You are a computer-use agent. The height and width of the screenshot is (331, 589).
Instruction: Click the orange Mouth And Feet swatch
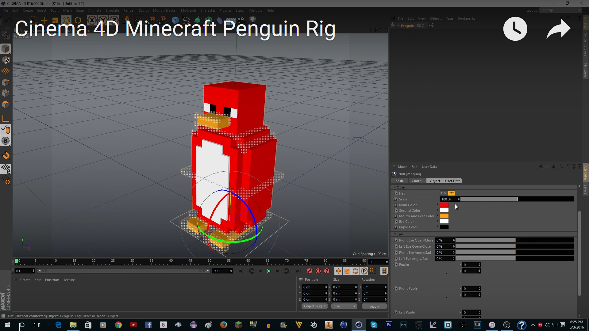[444, 216]
